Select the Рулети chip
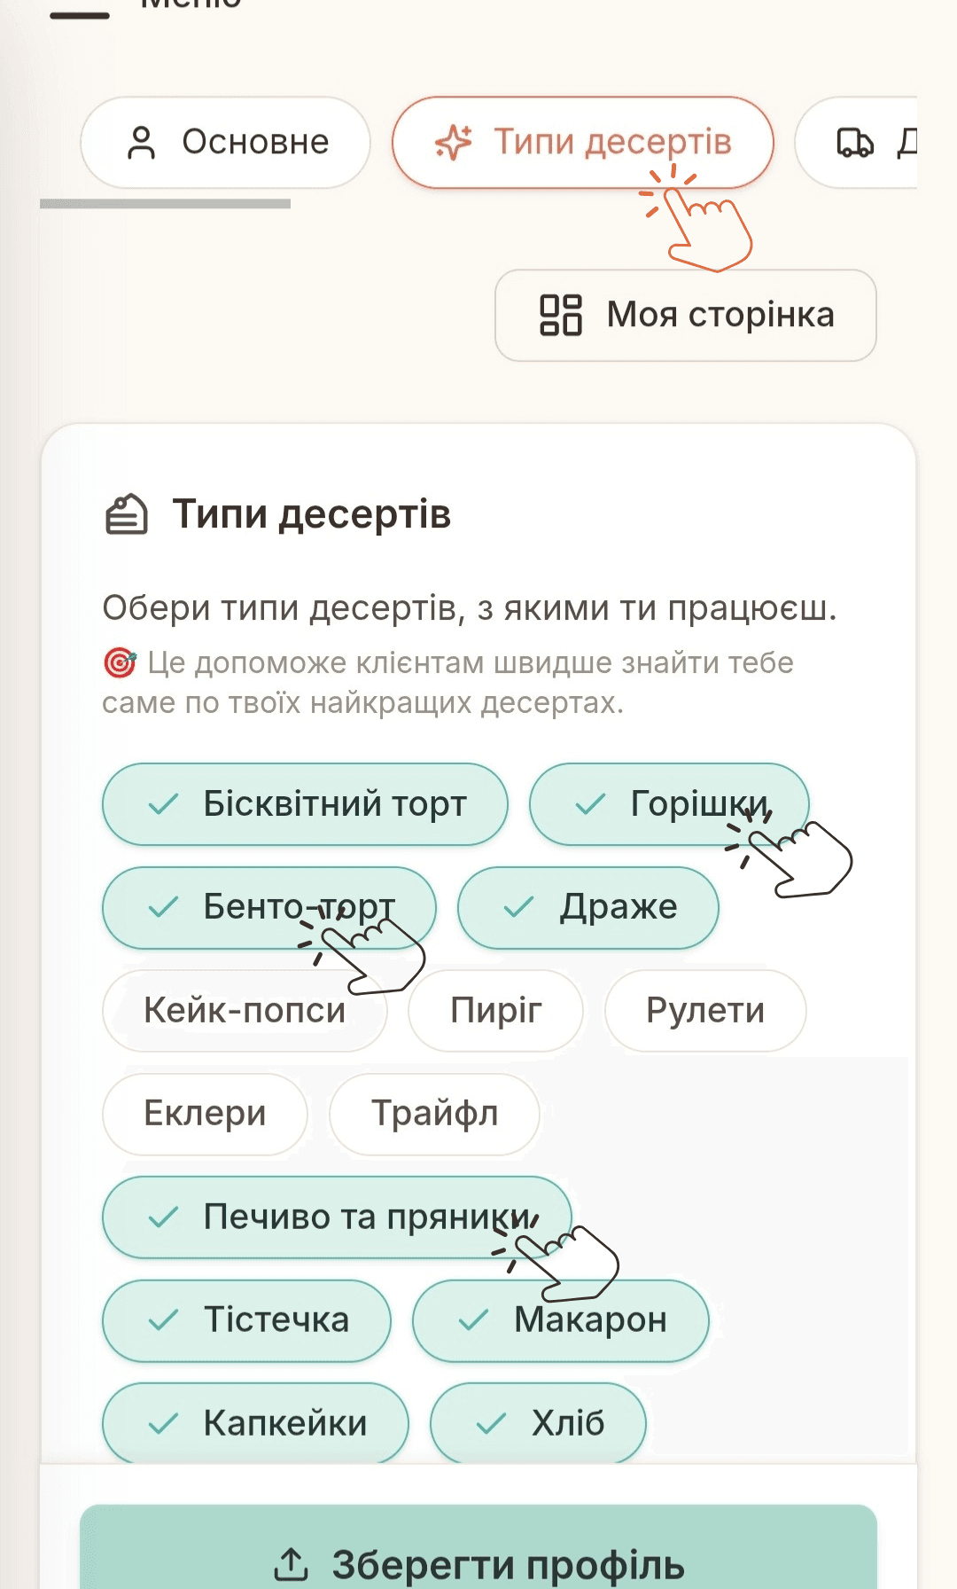Image resolution: width=957 pixels, height=1589 pixels. point(705,1010)
